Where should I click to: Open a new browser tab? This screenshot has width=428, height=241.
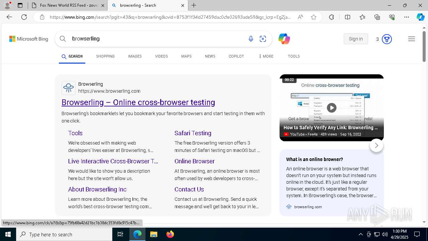click(x=194, y=5)
